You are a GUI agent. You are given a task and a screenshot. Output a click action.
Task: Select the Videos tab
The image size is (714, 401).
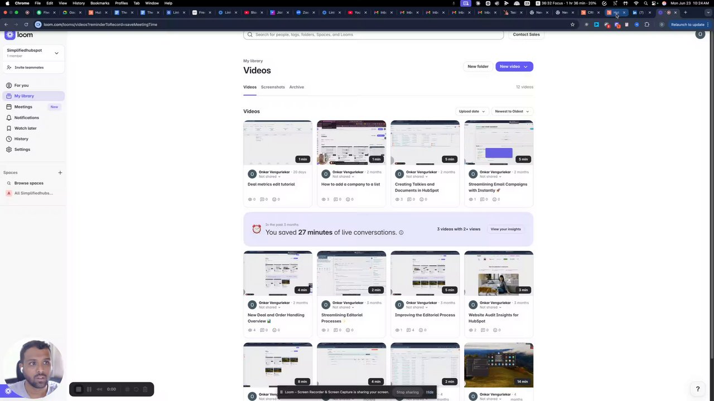coord(250,87)
